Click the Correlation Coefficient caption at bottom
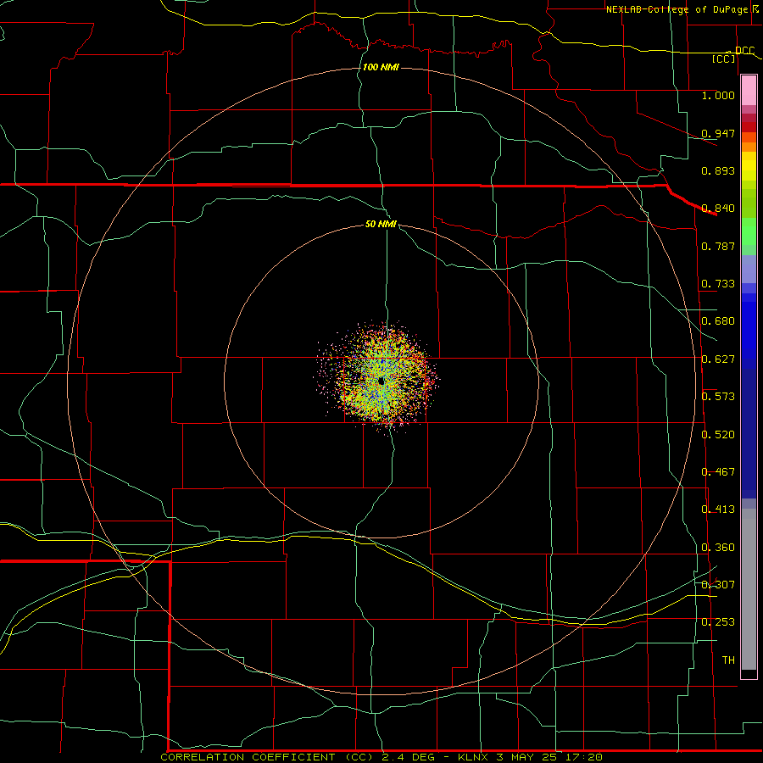This screenshot has width=763, height=763. (381, 757)
